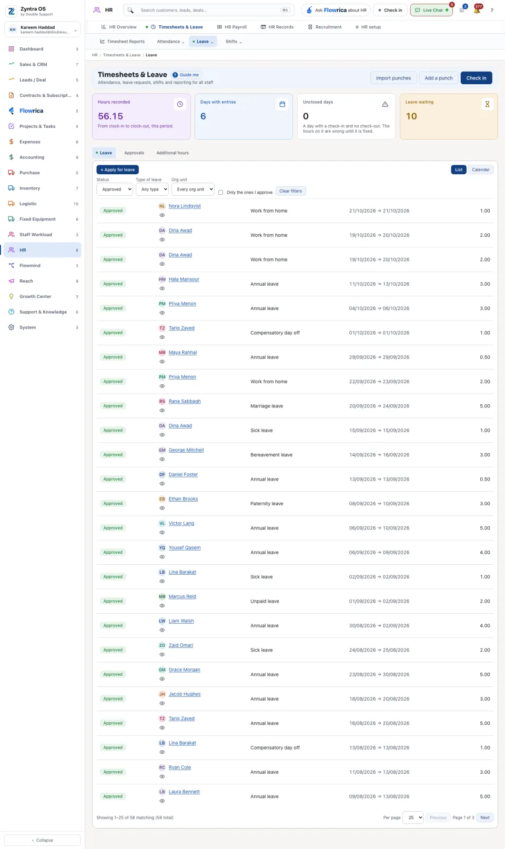Image resolution: width=505 pixels, height=849 pixels.
Task: Open Staff Workload sidebar icon
Action: point(11,234)
